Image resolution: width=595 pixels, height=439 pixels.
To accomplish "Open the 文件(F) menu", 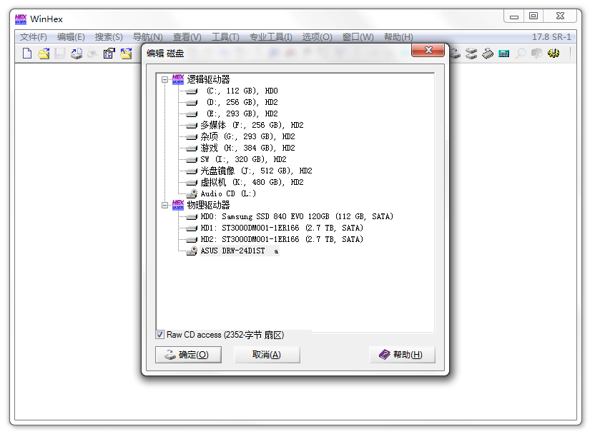I will click(34, 37).
